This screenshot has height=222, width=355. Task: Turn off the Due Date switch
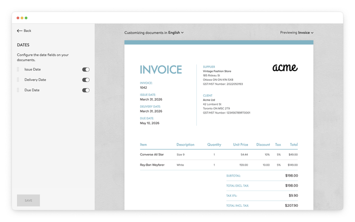[86, 90]
